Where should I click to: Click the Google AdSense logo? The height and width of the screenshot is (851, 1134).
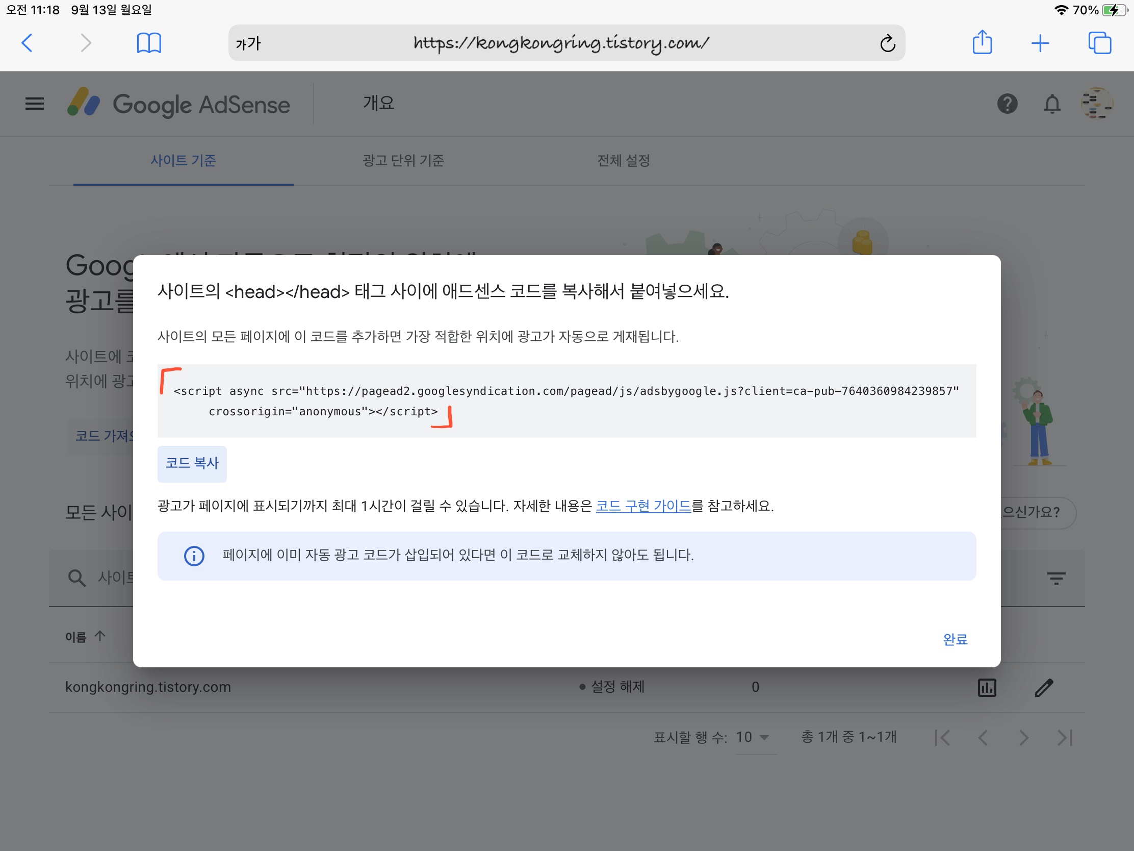(179, 104)
